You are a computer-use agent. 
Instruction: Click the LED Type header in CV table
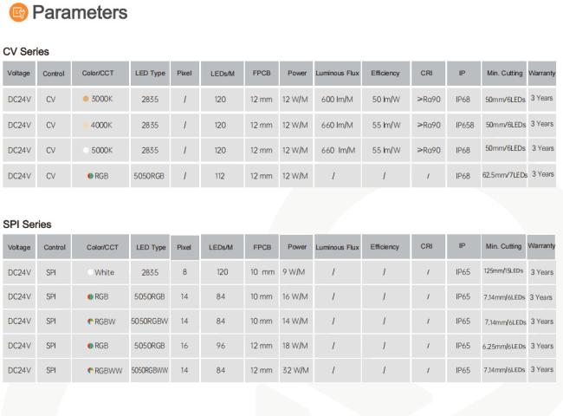tap(150, 74)
